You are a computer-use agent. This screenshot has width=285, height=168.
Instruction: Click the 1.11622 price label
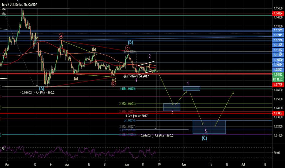[x=278, y=50]
